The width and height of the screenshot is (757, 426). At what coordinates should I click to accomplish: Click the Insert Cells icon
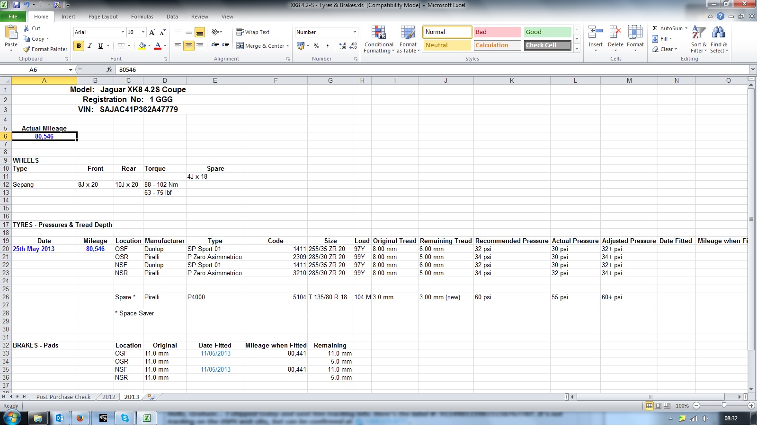pyautogui.click(x=595, y=33)
